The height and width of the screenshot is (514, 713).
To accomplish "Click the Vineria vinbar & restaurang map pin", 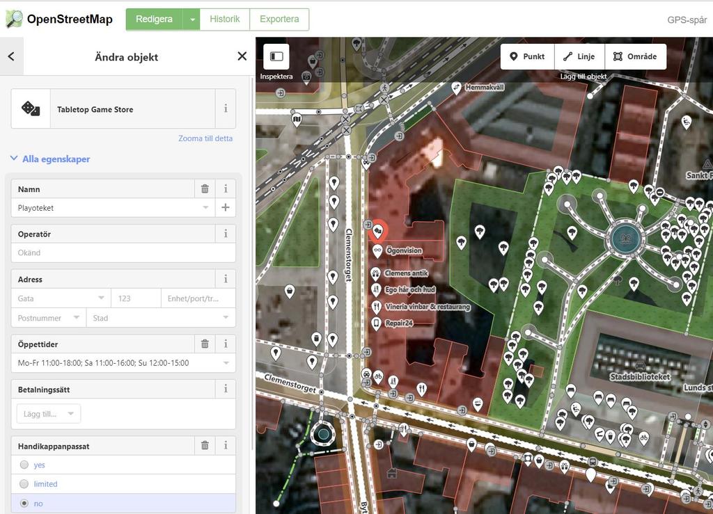I will pyautogui.click(x=376, y=307).
